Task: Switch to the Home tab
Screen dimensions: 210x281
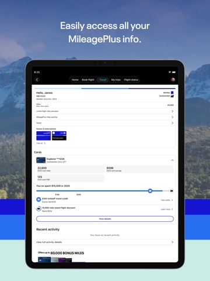Action: click(x=75, y=80)
